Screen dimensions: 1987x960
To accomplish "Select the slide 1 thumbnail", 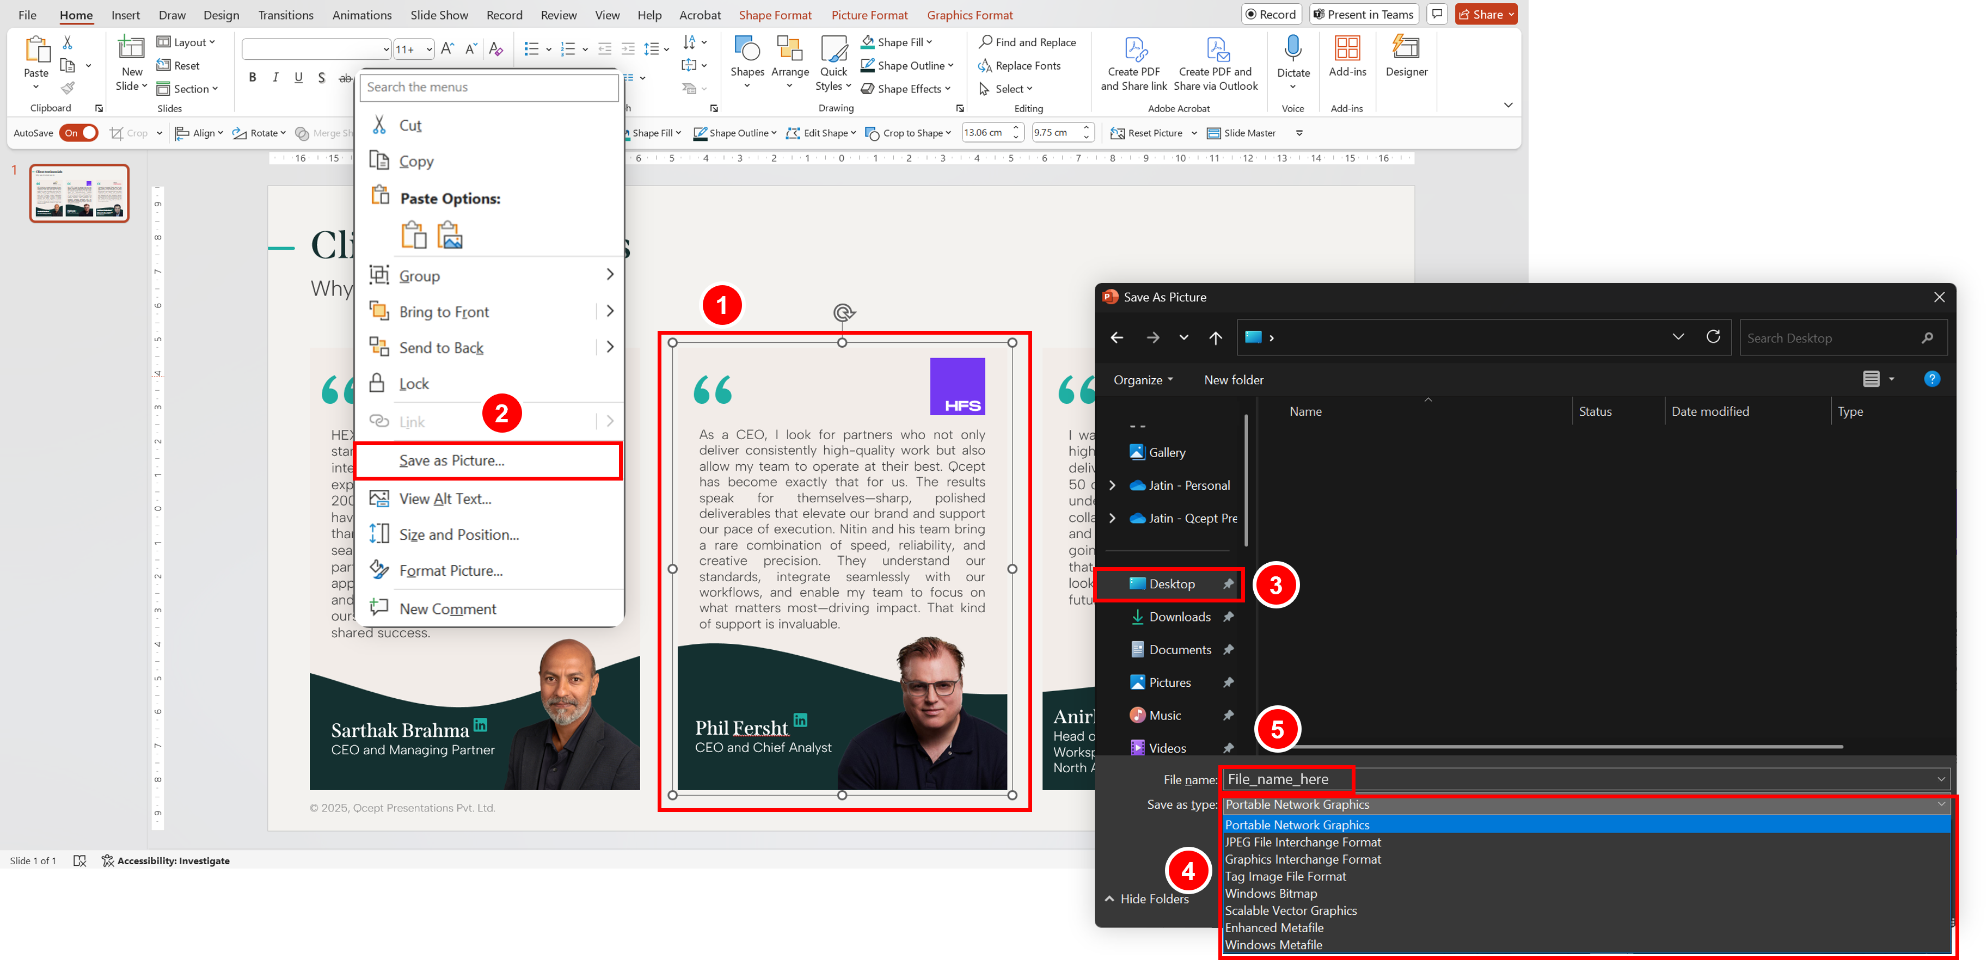I will pyautogui.click(x=79, y=193).
